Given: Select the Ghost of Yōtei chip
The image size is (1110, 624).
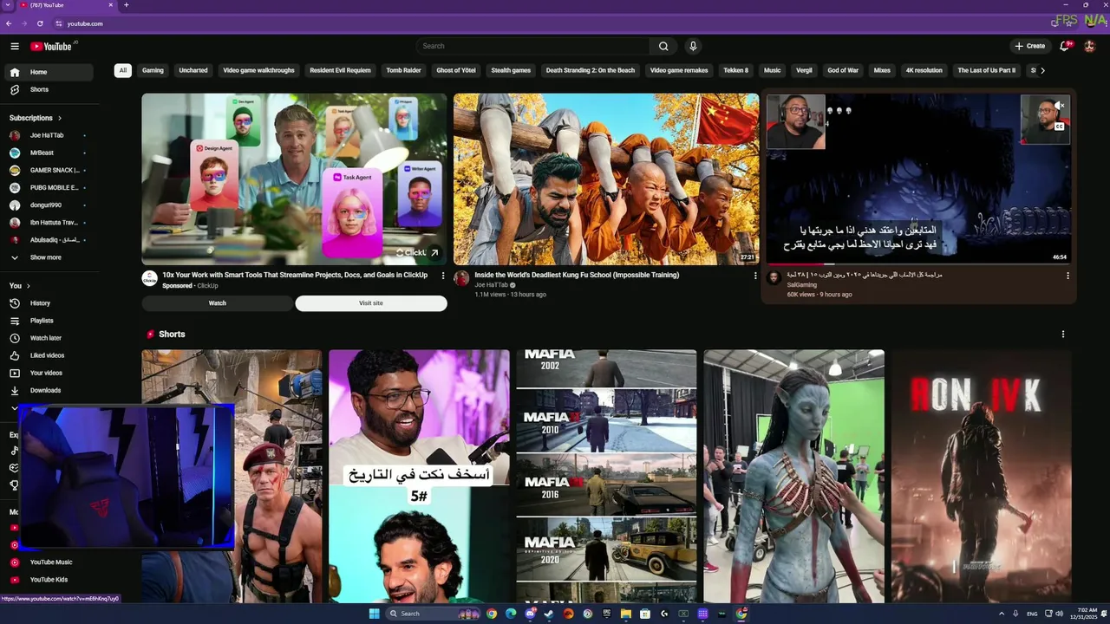Looking at the screenshot, I should [456, 70].
